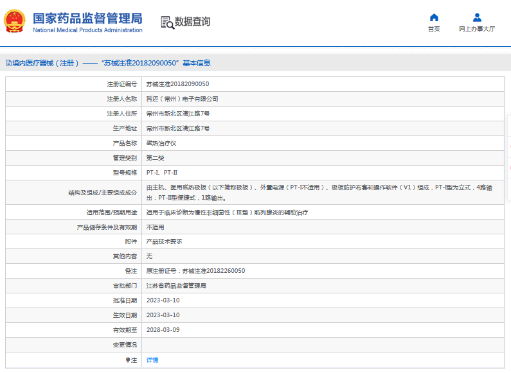
Task: Click the national emblem logo
Action: [15, 21]
